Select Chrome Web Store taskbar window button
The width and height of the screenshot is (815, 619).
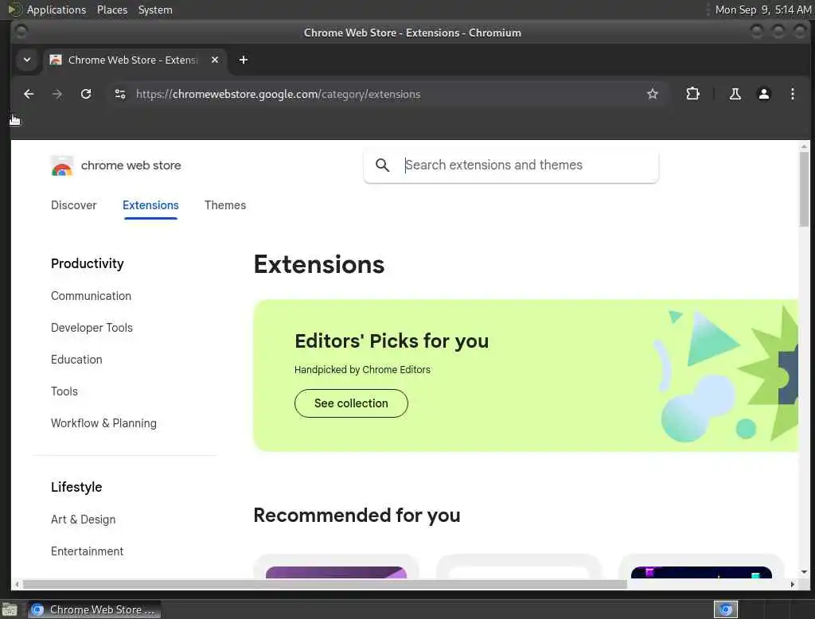[x=95, y=609]
